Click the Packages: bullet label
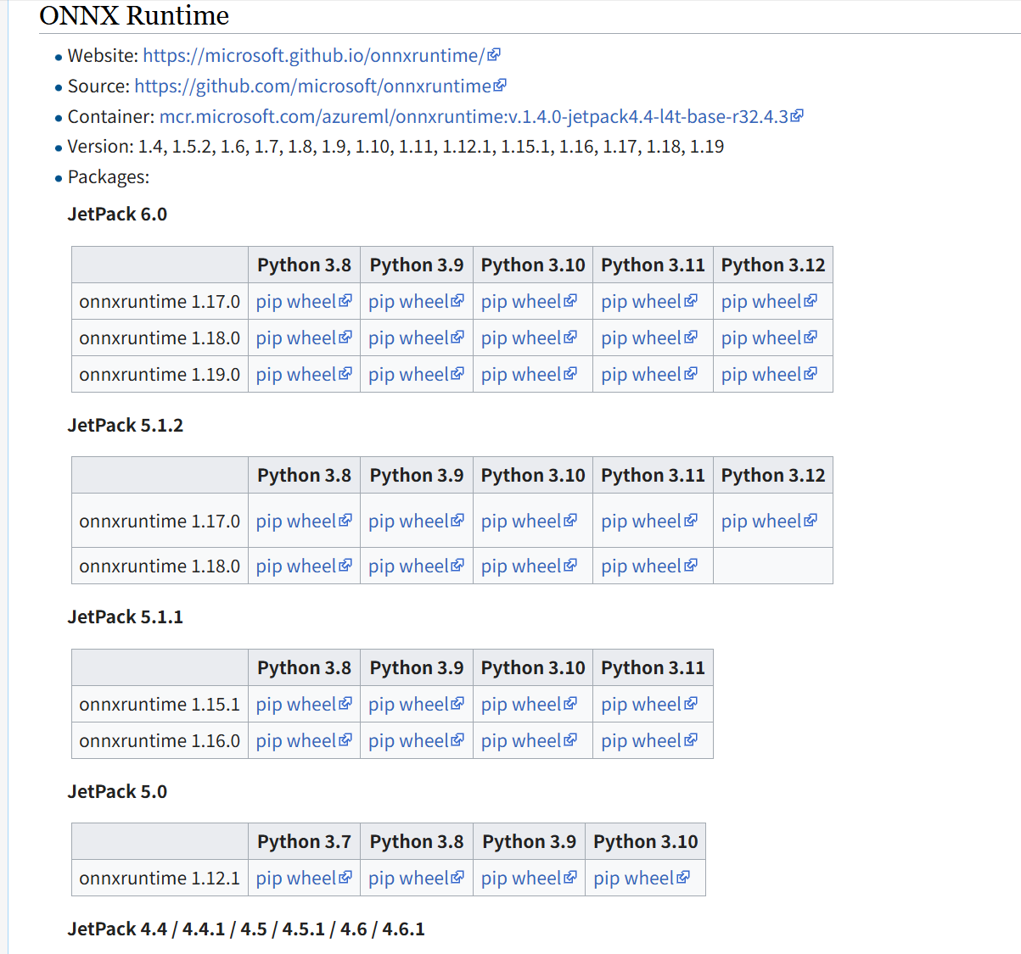Image resolution: width=1021 pixels, height=954 pixels. 109,177
